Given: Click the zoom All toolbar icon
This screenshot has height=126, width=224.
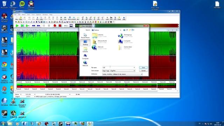Looking at the screenshot, I should [x=83, y=18].
